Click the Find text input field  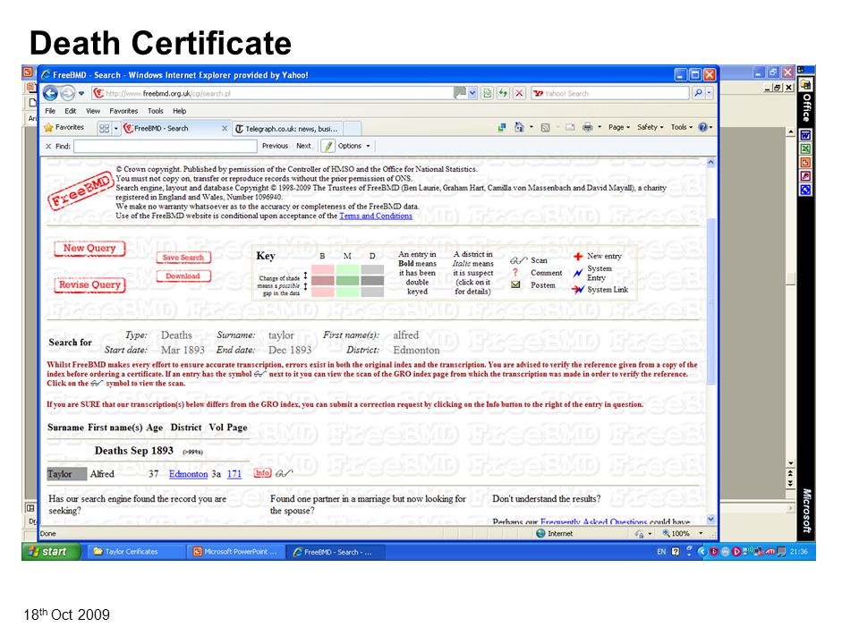166,146
